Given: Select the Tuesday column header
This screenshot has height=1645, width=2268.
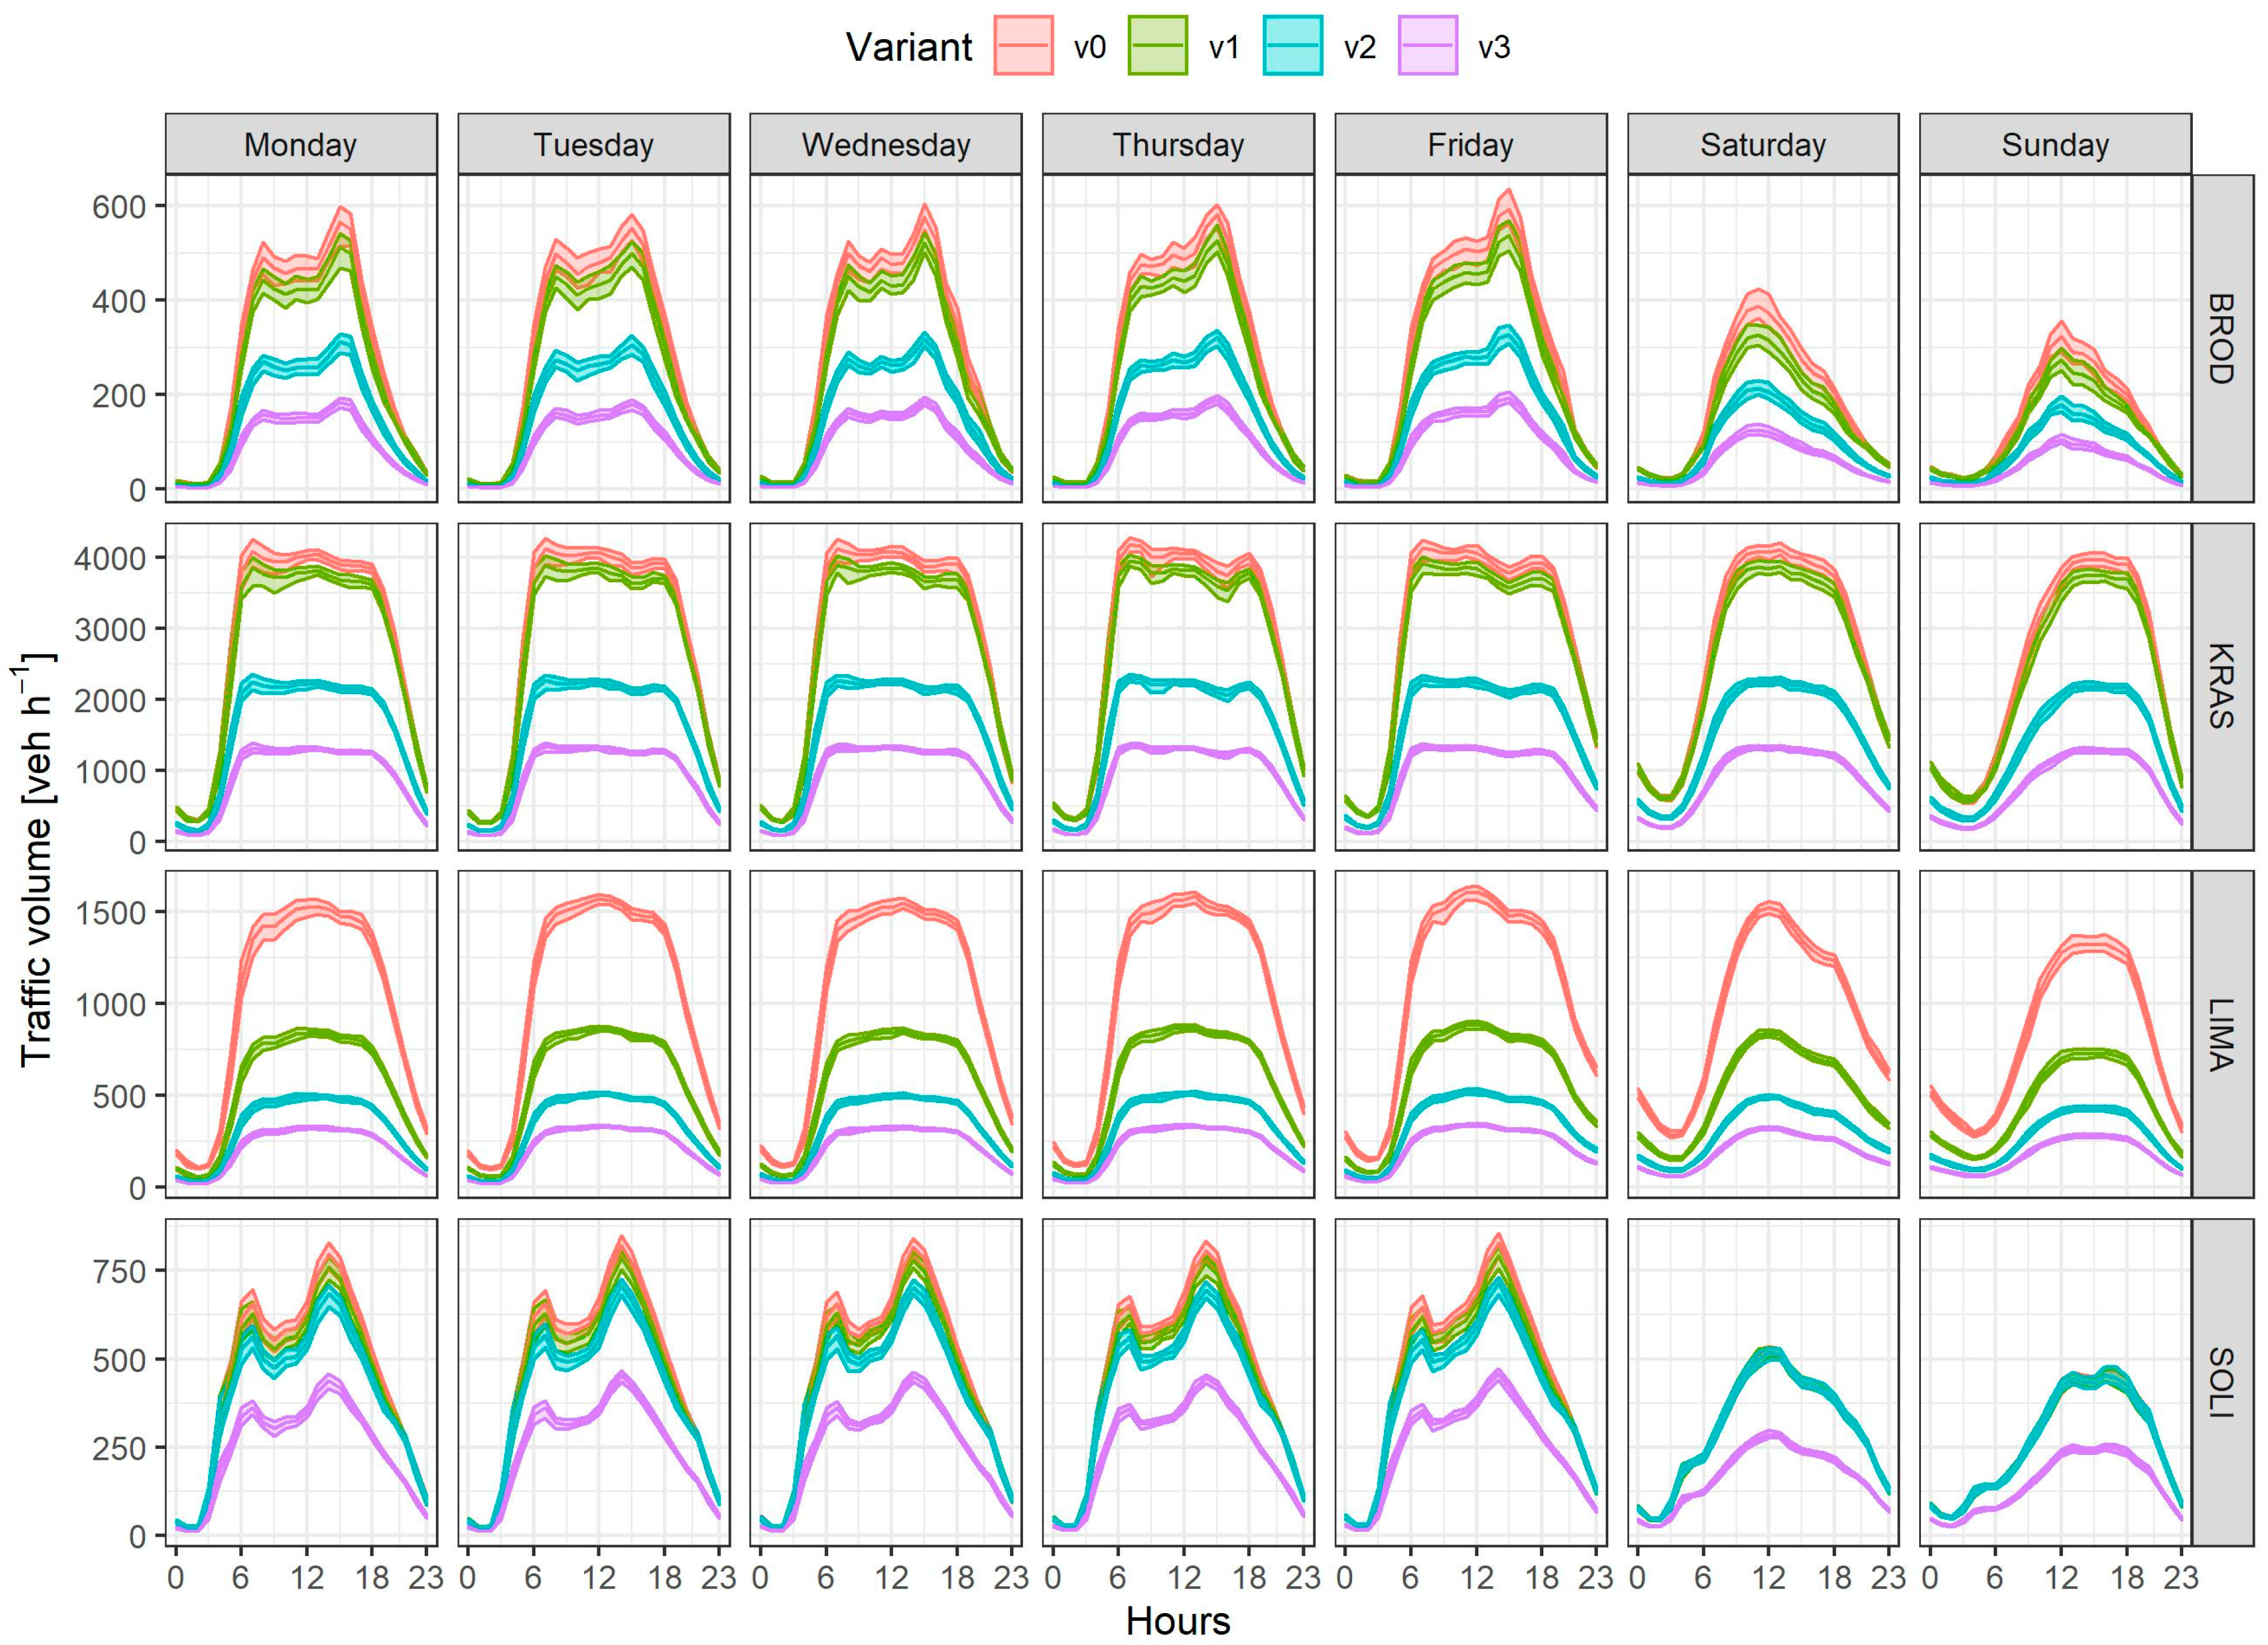Looking at the screenshot, I should pos(593,145).
